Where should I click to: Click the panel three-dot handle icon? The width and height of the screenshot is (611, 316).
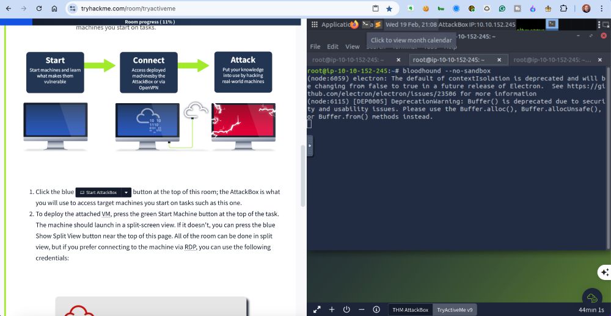tap(599, 24)
